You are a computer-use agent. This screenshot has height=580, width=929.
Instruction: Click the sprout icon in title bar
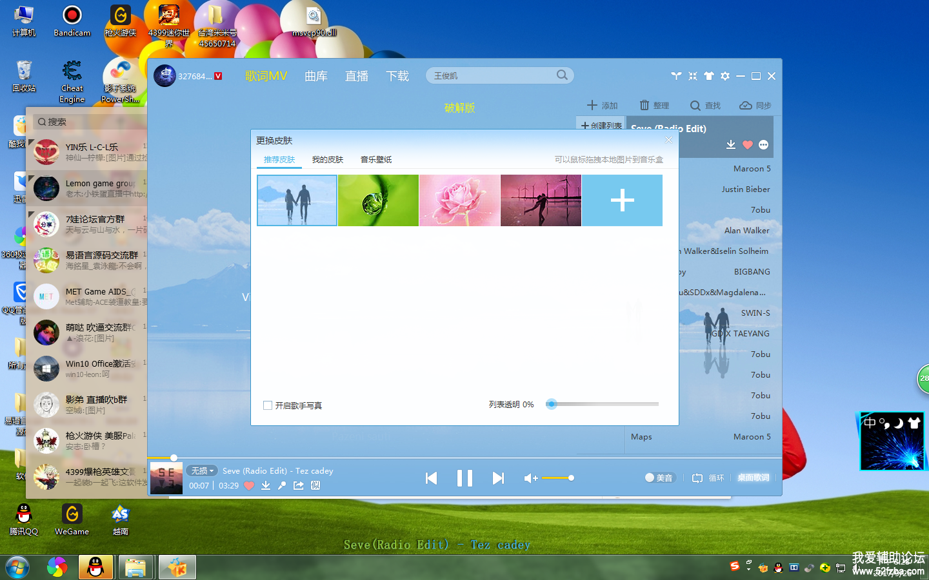click(676, 76)
